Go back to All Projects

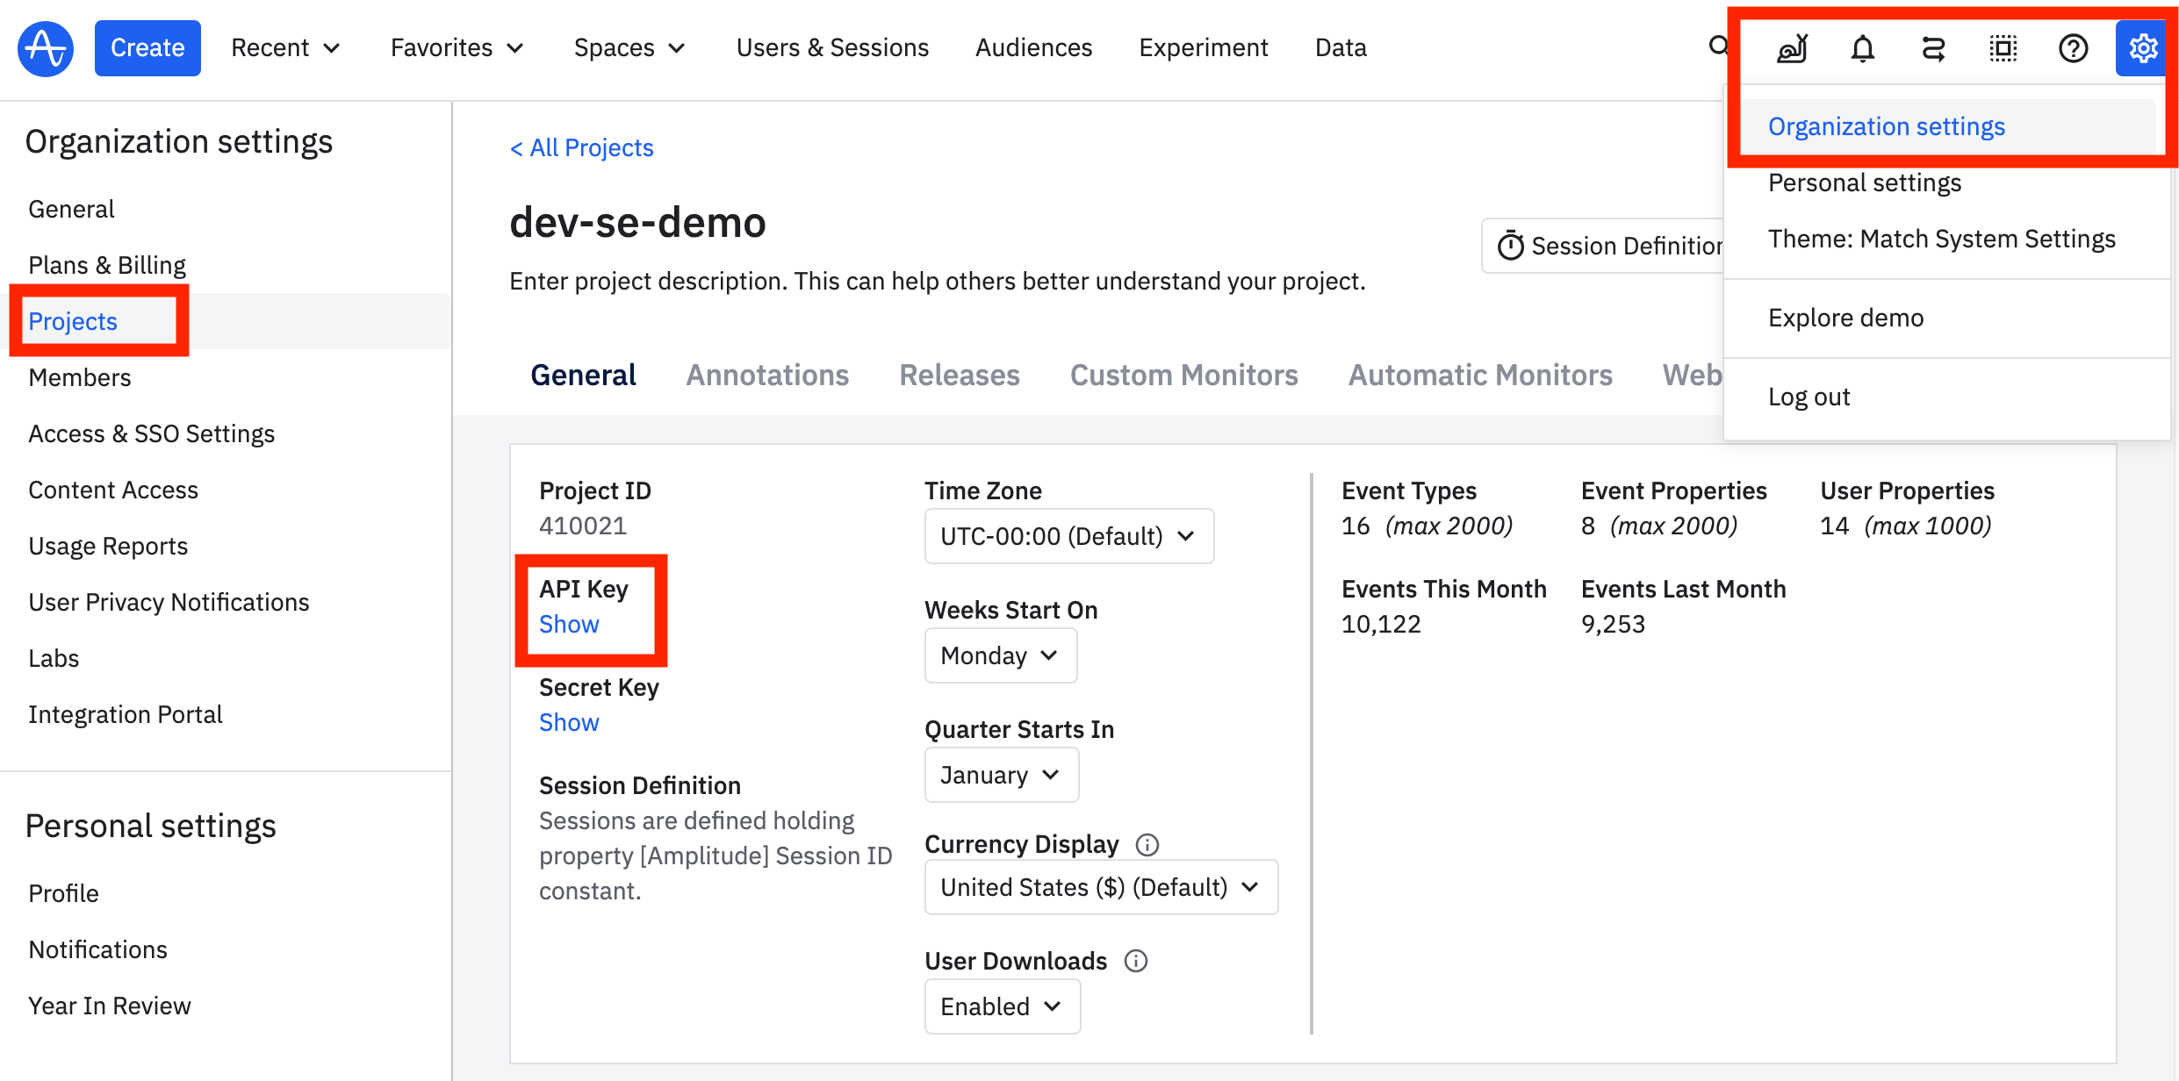coord(582,147)
